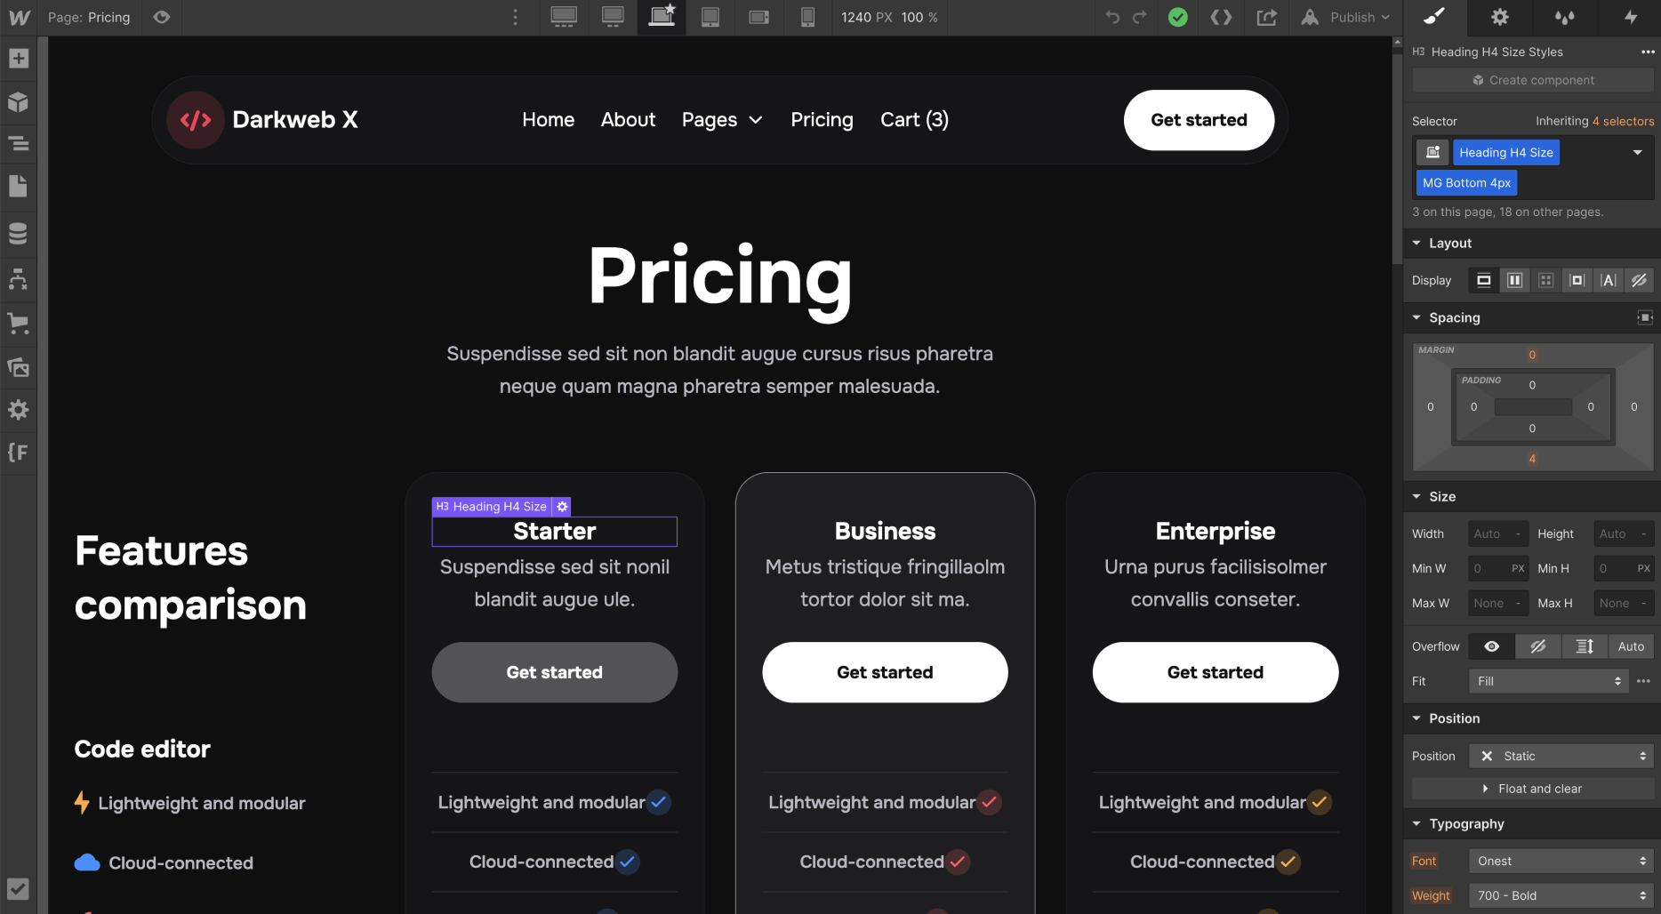This screenshot has width=1661, height=914.
Task: Open the CMS Collections panel
Action: (19, 232)
